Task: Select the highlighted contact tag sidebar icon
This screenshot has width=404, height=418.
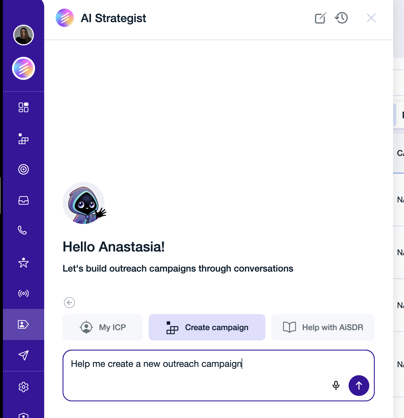Action: point(24,324)
